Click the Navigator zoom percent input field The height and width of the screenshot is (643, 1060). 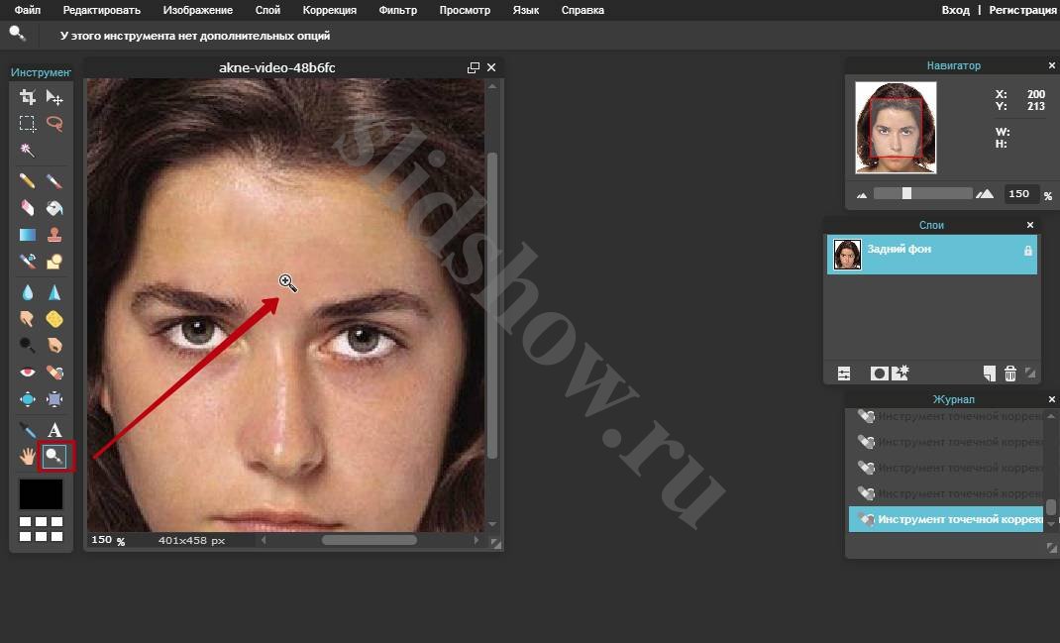pyautogui.click(x=1020, y=194)
